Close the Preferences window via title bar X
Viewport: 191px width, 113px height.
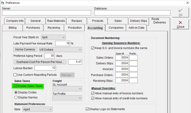(188, 3)
